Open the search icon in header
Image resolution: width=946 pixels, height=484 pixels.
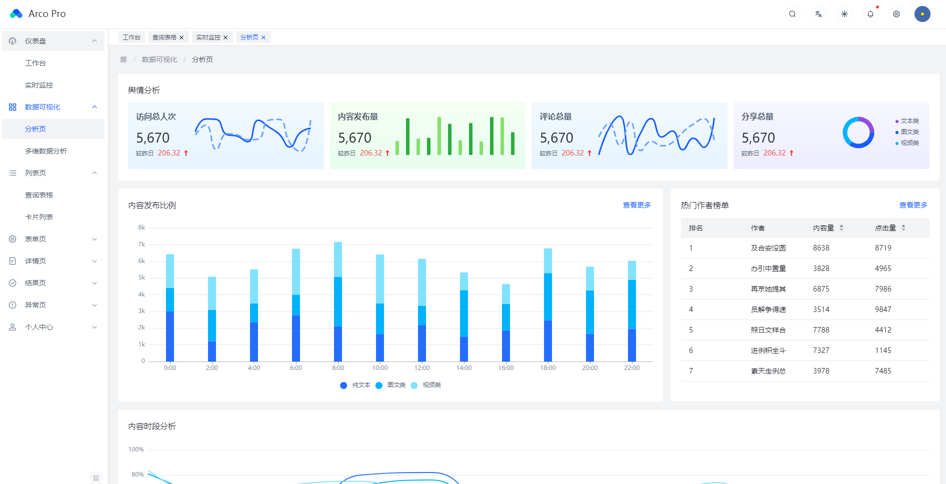tap(792, 14)
